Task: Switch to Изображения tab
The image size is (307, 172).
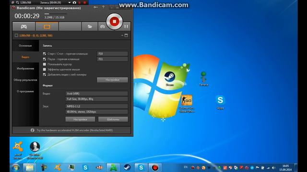Action: (25, 68)
